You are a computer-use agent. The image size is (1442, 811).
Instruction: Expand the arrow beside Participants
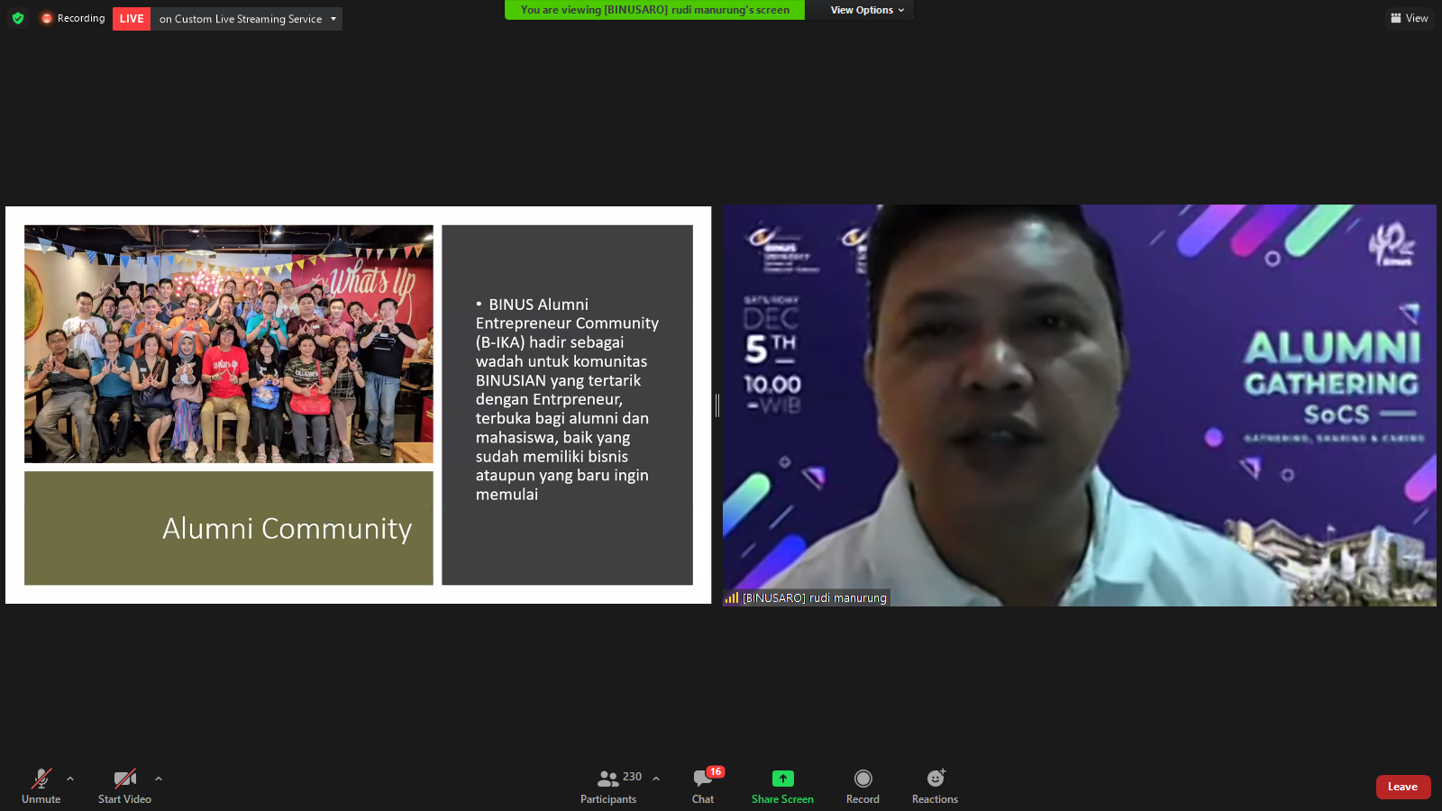[656, 779]
